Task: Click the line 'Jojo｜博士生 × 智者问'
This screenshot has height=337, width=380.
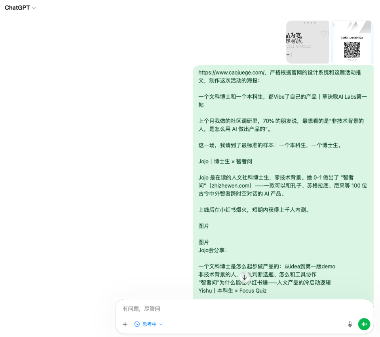Action: pyautogui.click(x=225, y=161)
